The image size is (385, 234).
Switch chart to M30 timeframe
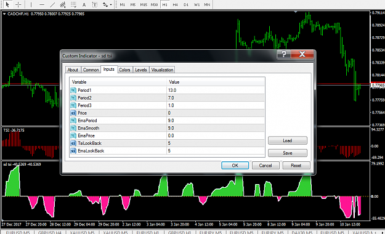click(154, 4)
